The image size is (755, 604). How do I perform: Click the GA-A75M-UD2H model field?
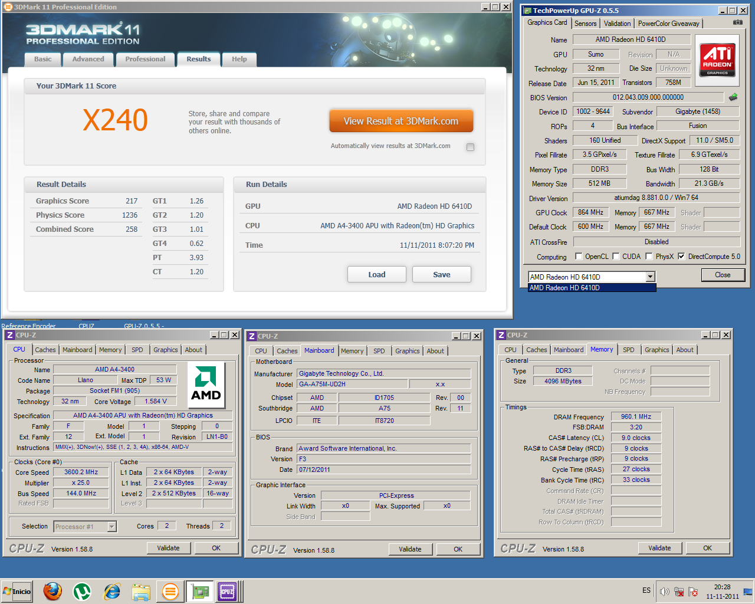352,384
